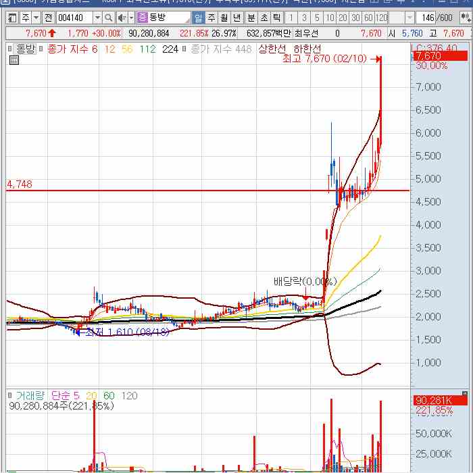Image resolution: width=473 pixels, height=473 pixels.
Task: Click the 배당락(0.00%) annotation
Action: 305,282
